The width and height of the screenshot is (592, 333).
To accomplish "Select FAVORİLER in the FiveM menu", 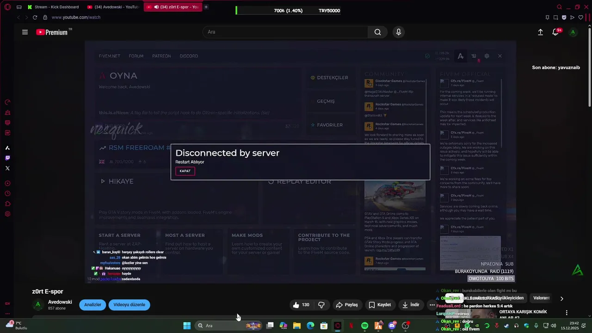I will click(x=327, y=125).
